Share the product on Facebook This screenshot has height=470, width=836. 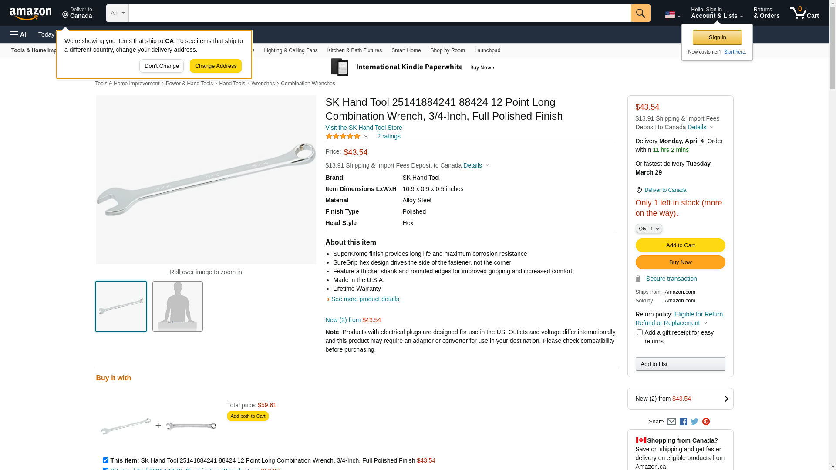(683, 421)
